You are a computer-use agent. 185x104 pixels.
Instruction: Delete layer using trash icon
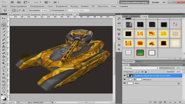click(x=180, y=102)
